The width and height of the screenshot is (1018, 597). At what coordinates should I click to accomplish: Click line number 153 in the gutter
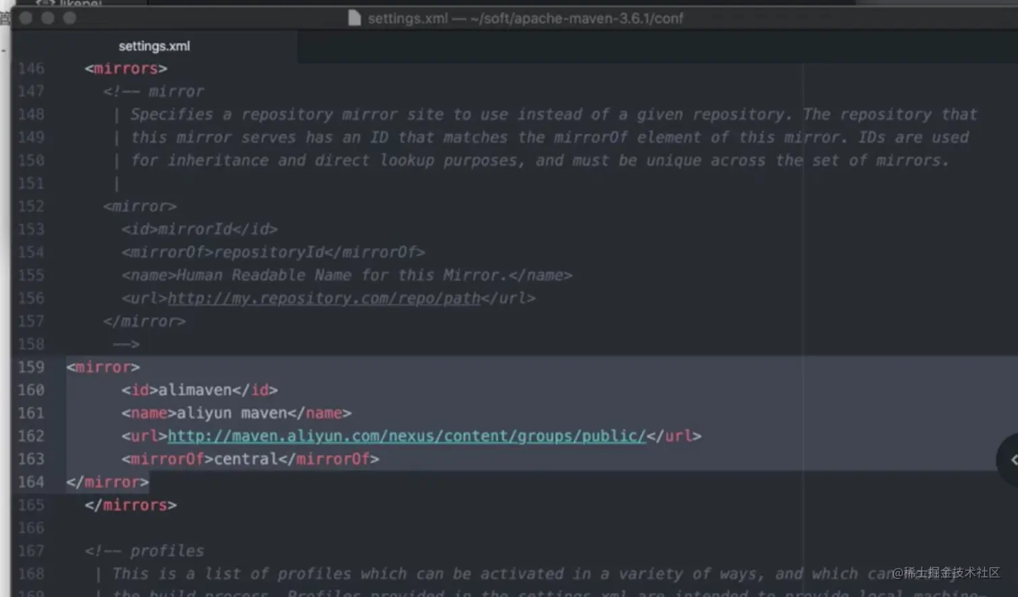(x=31, y=229)
